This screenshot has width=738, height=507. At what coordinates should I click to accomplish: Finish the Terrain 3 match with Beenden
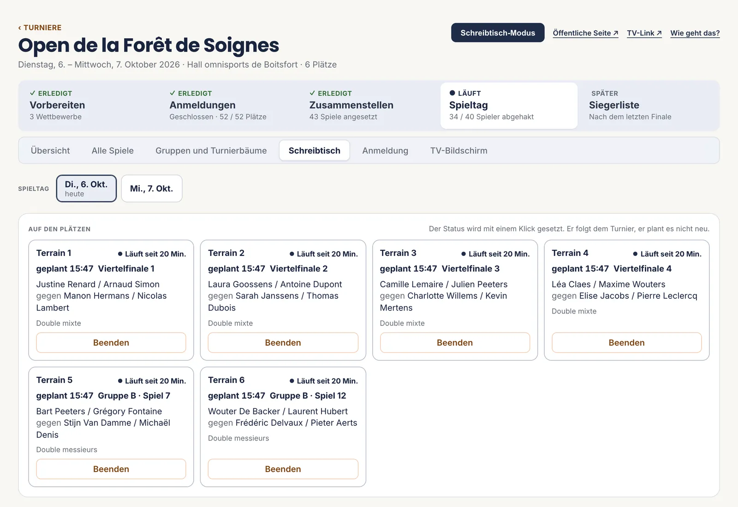click(x=455, y=342)
